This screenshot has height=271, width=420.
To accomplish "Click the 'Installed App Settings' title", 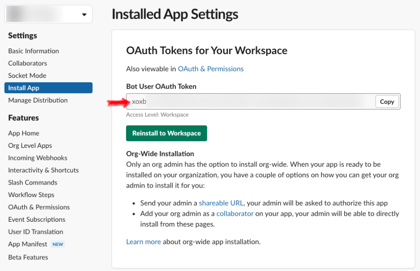I will pyautogui.click(x=175, y=14).
